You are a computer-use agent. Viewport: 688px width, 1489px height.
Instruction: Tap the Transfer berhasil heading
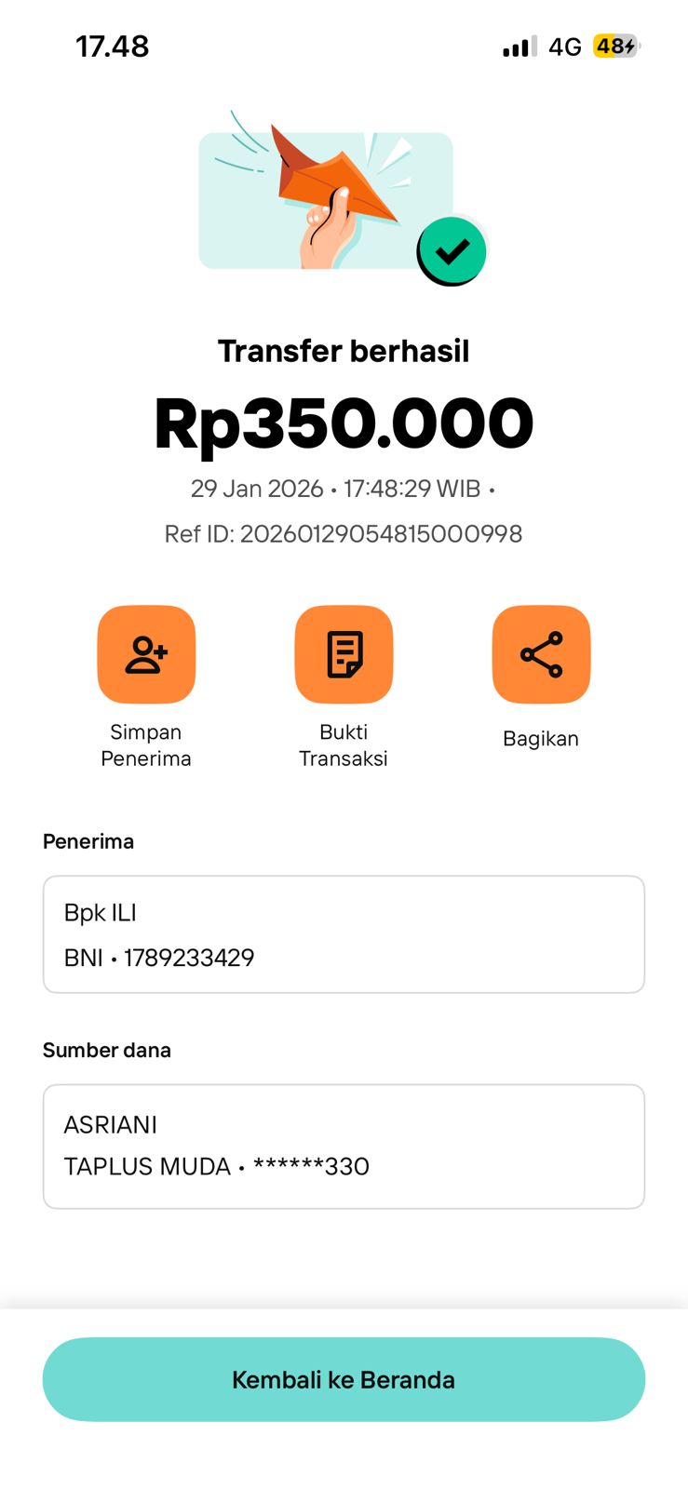344,352
